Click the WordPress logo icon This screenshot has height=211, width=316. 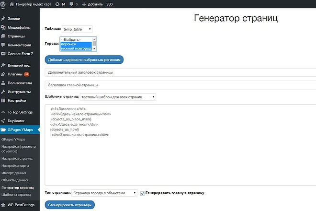point(3,4)
